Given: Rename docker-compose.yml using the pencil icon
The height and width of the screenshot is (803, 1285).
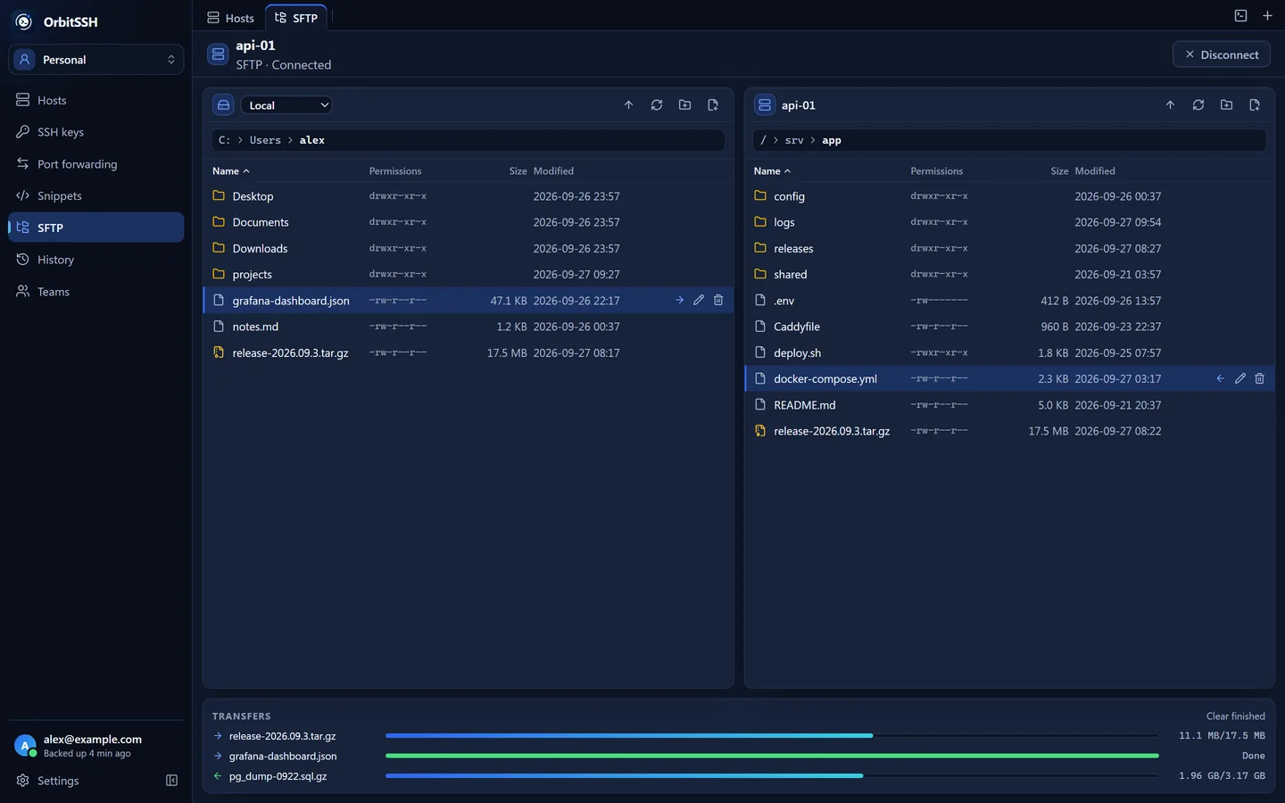Looking at the screenshot, I should (1240, 379).
